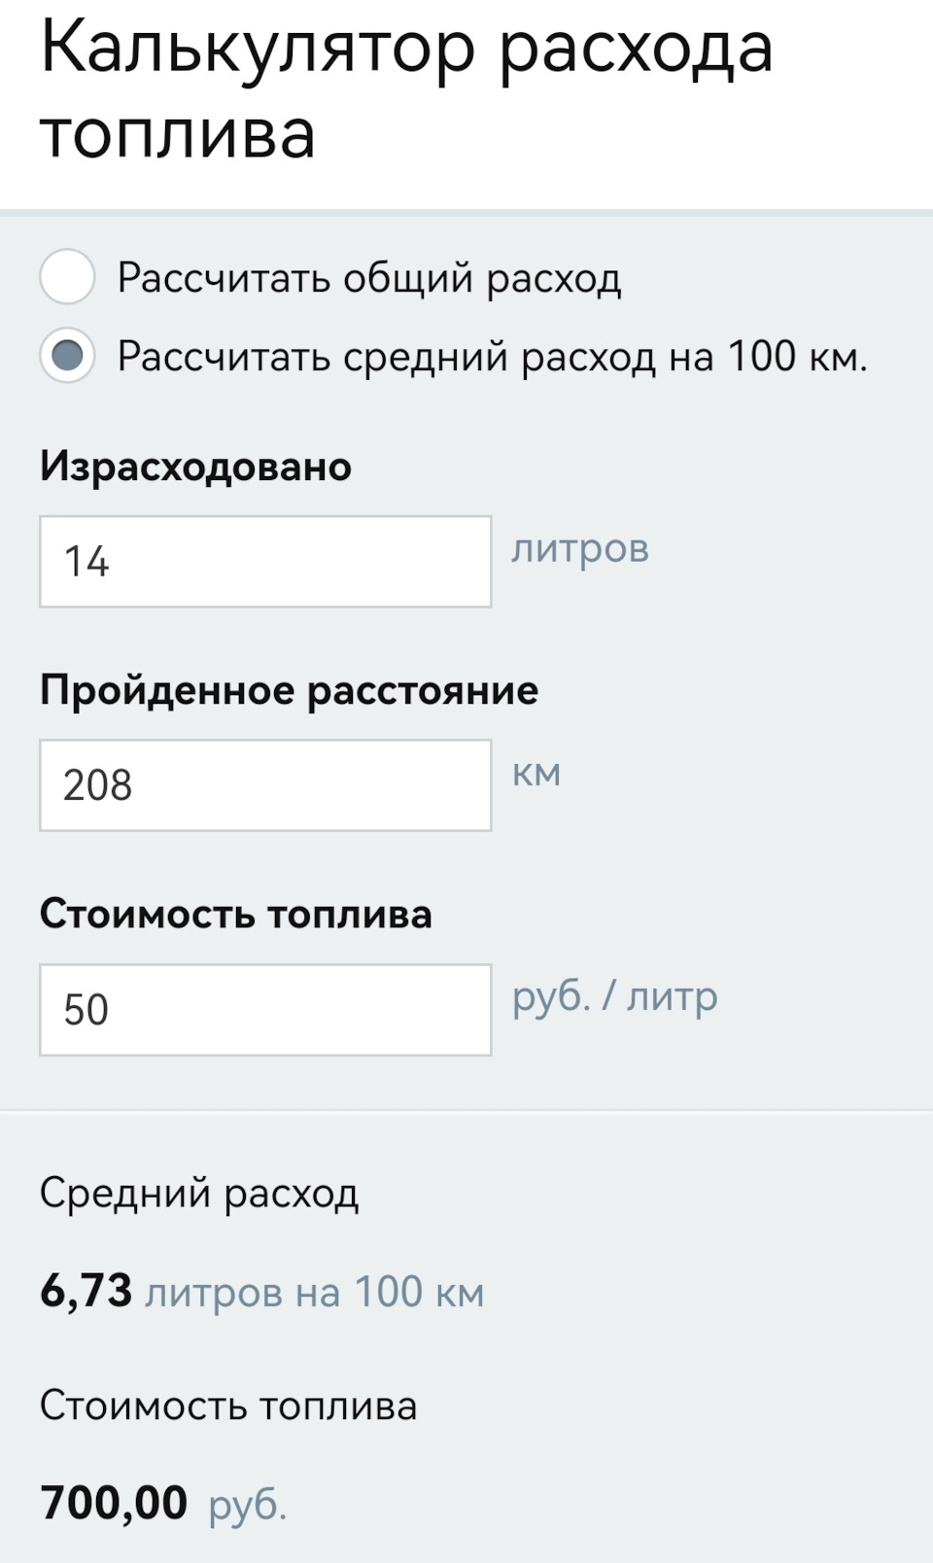Click the bold "Стоимость топлива" input field label
The height and width of the screenshot is (1563, 933).
[235, 914]
